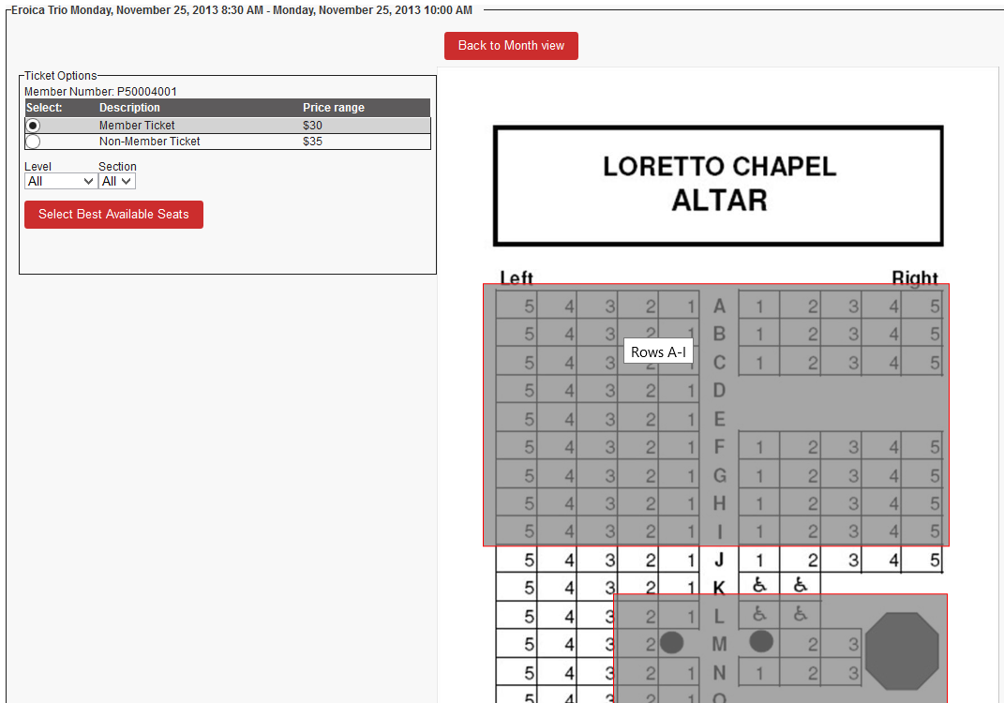The height and width of the screenshot is (703, 1004).
Task: Pick left seat 5 in row J
Action: (529, 561)
